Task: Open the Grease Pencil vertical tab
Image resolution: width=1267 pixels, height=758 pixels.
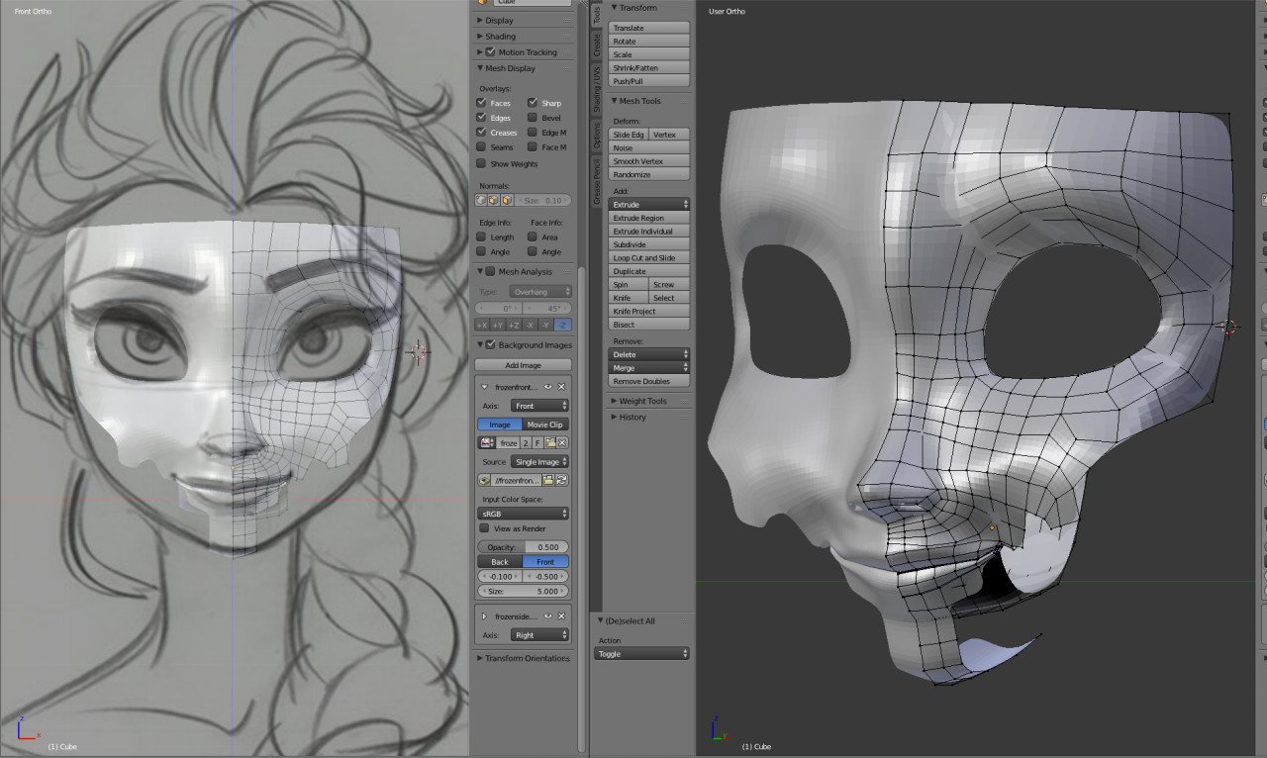Action: point(596,181)
